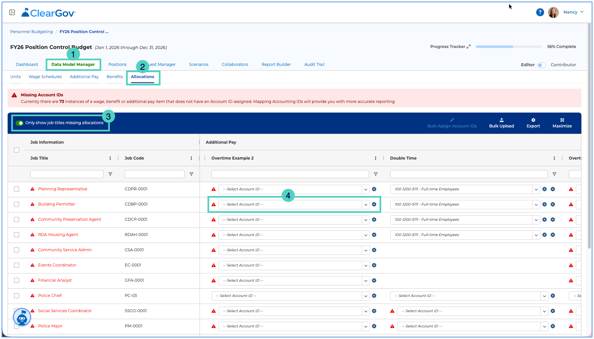
Task: Switch to the Wage Schedules tab
Action: [45, 77]
